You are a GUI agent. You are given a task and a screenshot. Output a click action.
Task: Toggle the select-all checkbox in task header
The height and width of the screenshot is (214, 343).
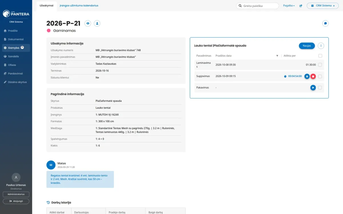[320, 56]
